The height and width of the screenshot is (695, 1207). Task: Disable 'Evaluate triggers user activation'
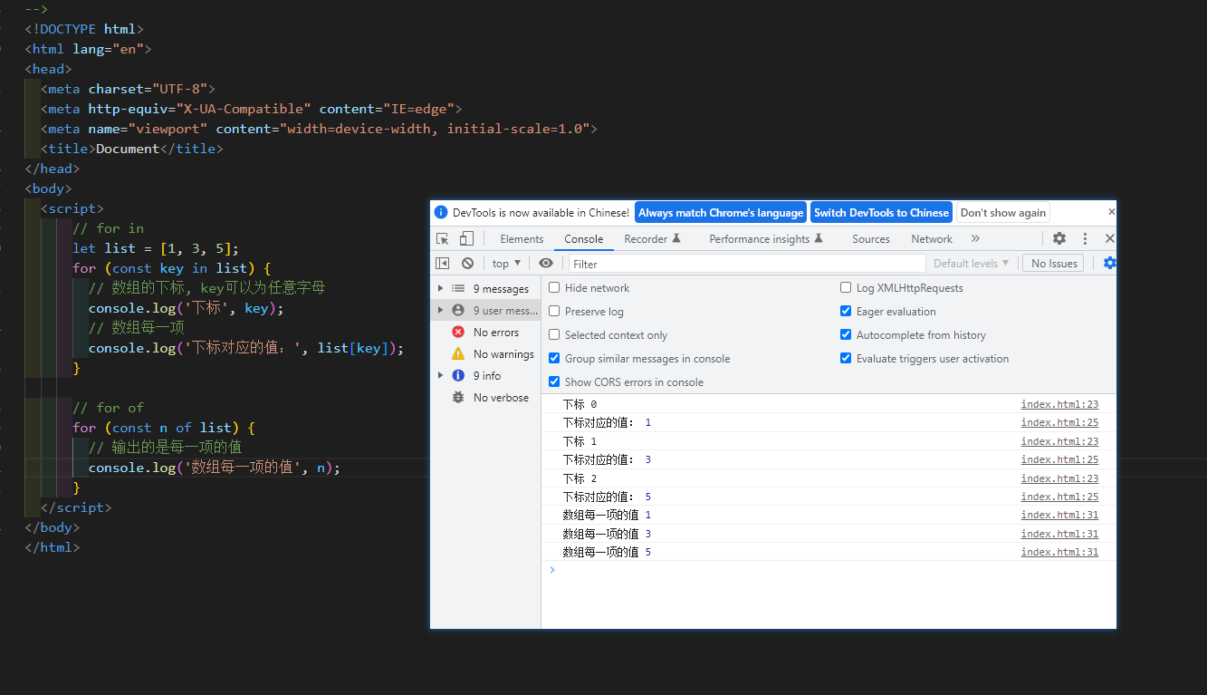(846, 359)
